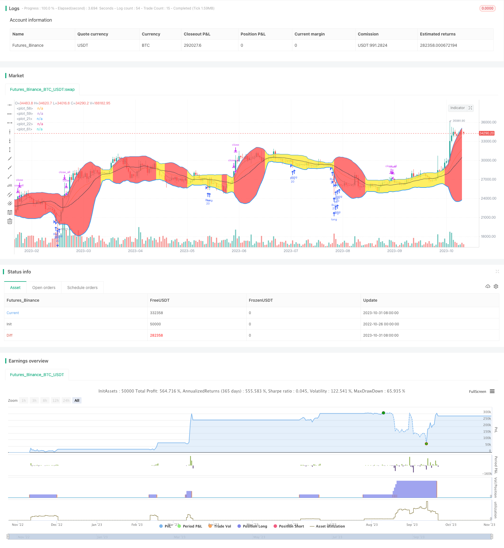Click the Diff row label
Image resolution: width=504 pixels, height=548 pixels.
(x=10, y=335)
